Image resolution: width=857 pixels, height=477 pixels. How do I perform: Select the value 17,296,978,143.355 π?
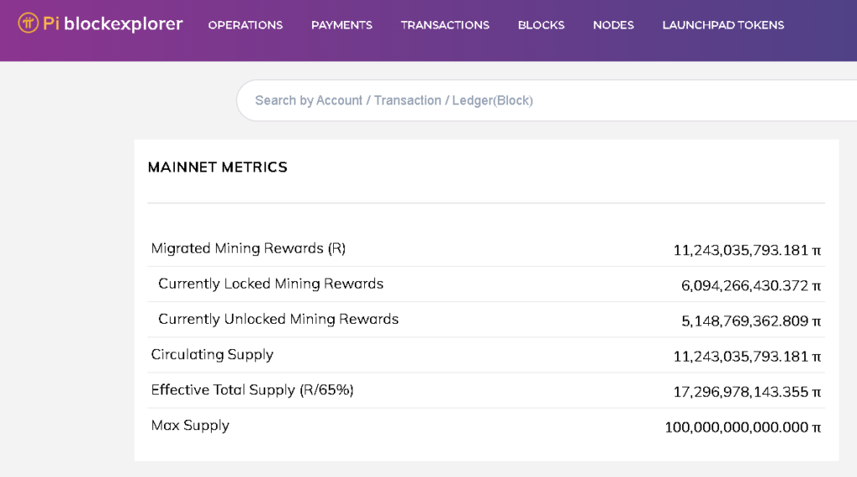[x=747, y=392]
